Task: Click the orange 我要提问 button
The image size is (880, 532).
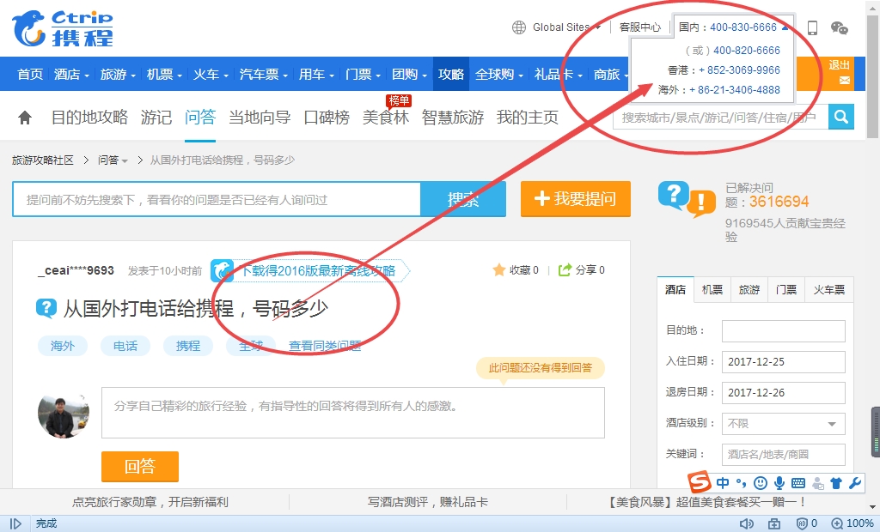Action: tap(575, 199)
